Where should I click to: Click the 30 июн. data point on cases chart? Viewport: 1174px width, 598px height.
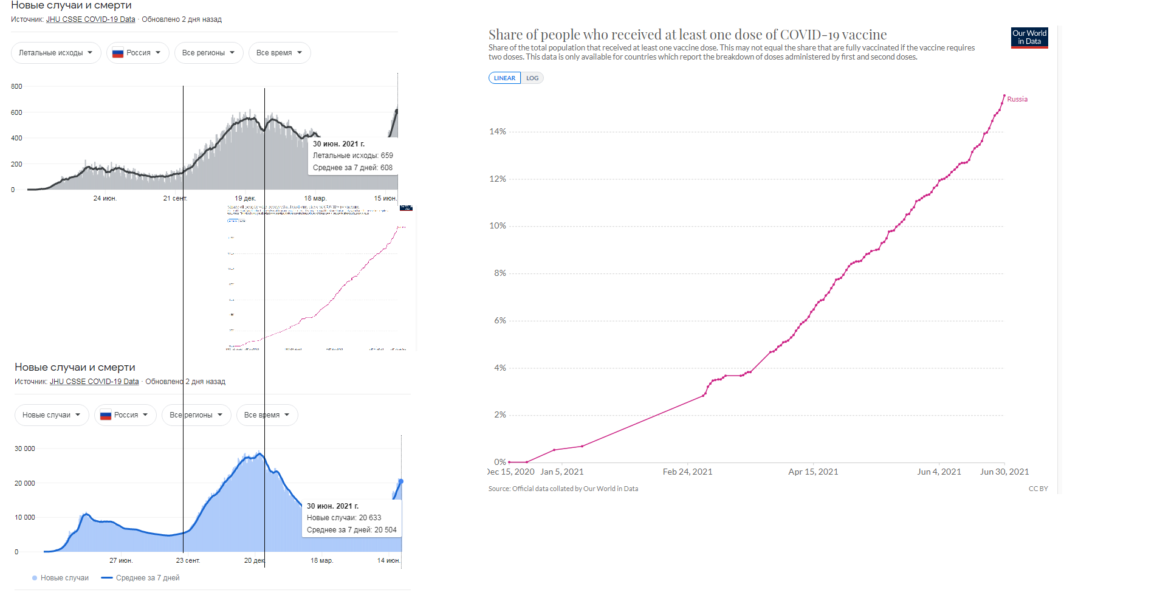[400, 481]
